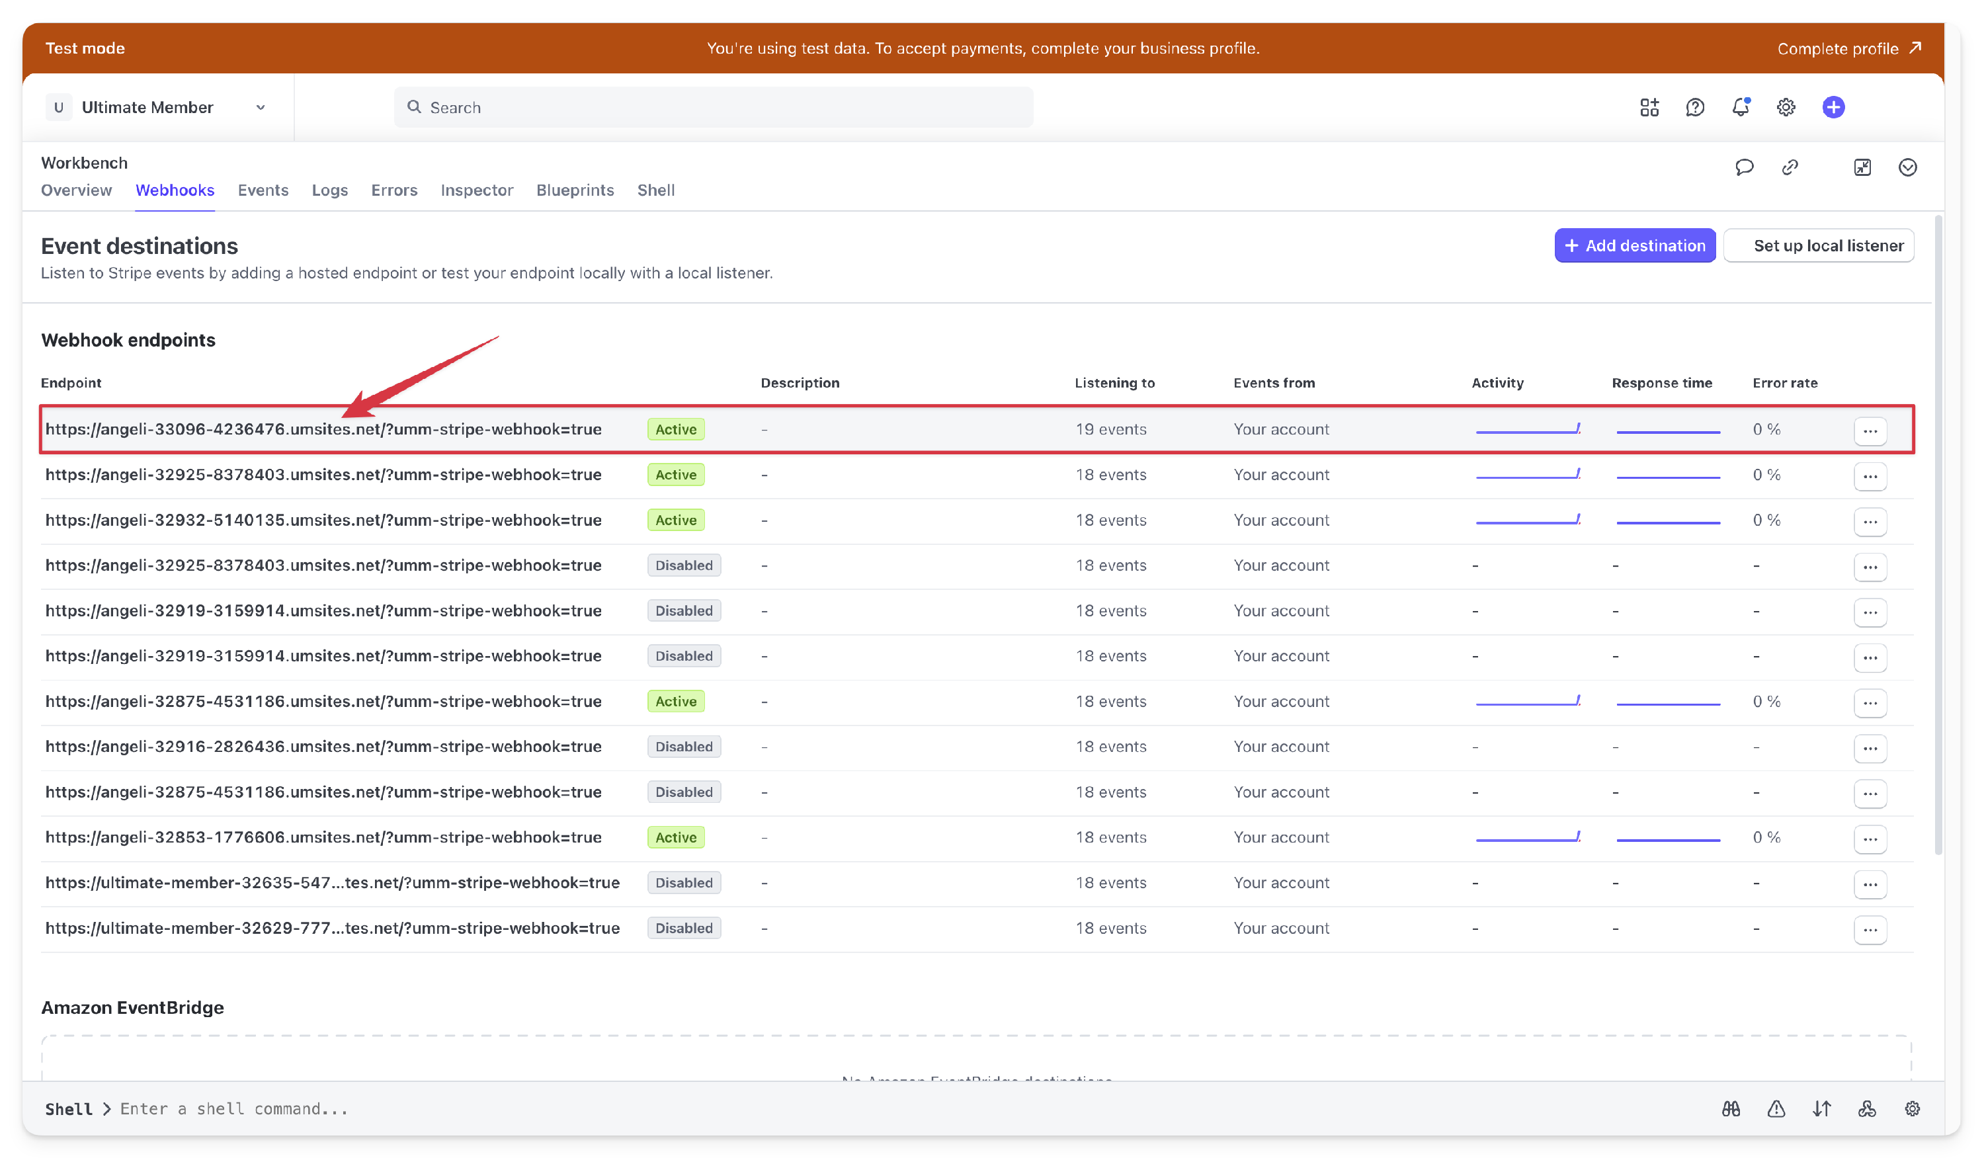
Task: Click Disabled badge on angeli-32916 row
Action: pos(683,746)
